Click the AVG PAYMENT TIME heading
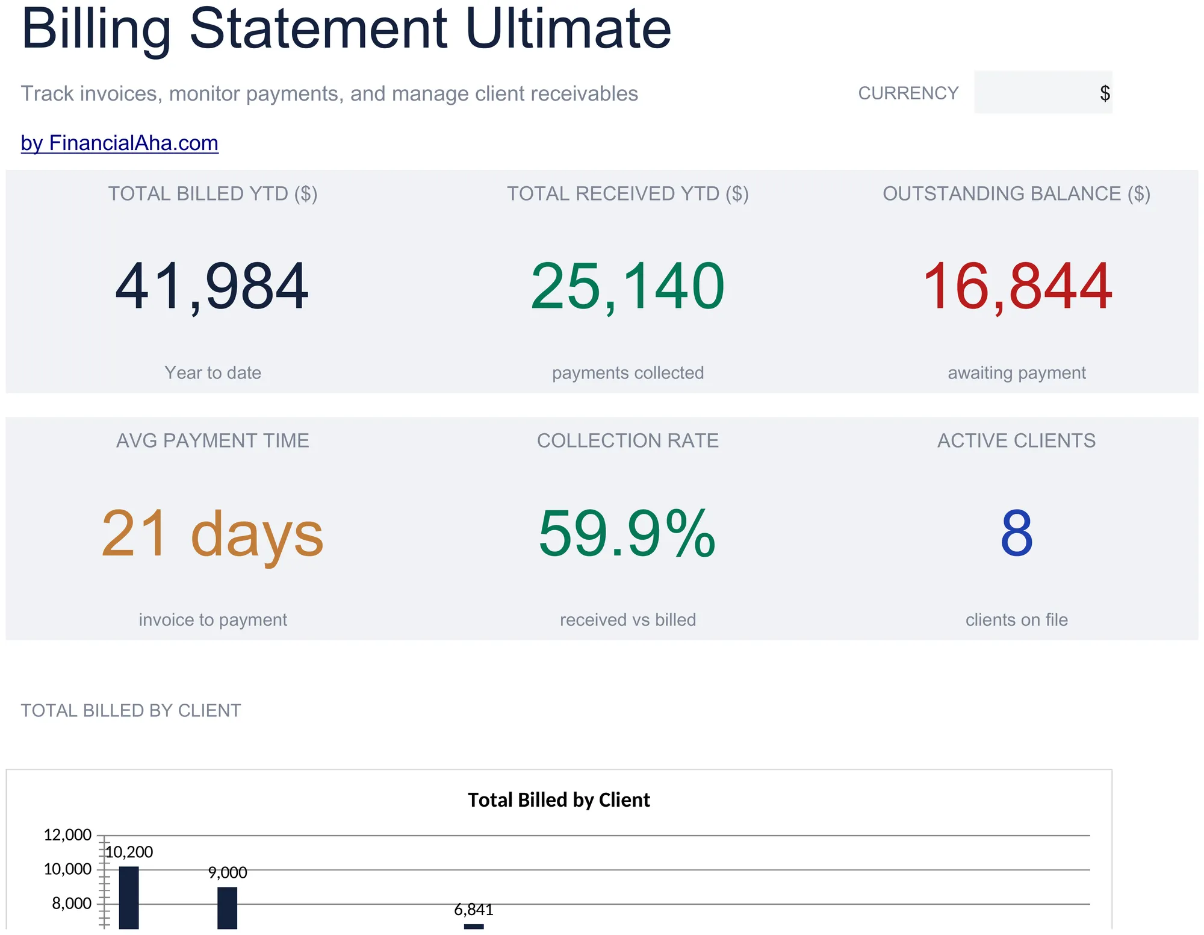This screenshot has width=1204, height=935. pos(213,441)
